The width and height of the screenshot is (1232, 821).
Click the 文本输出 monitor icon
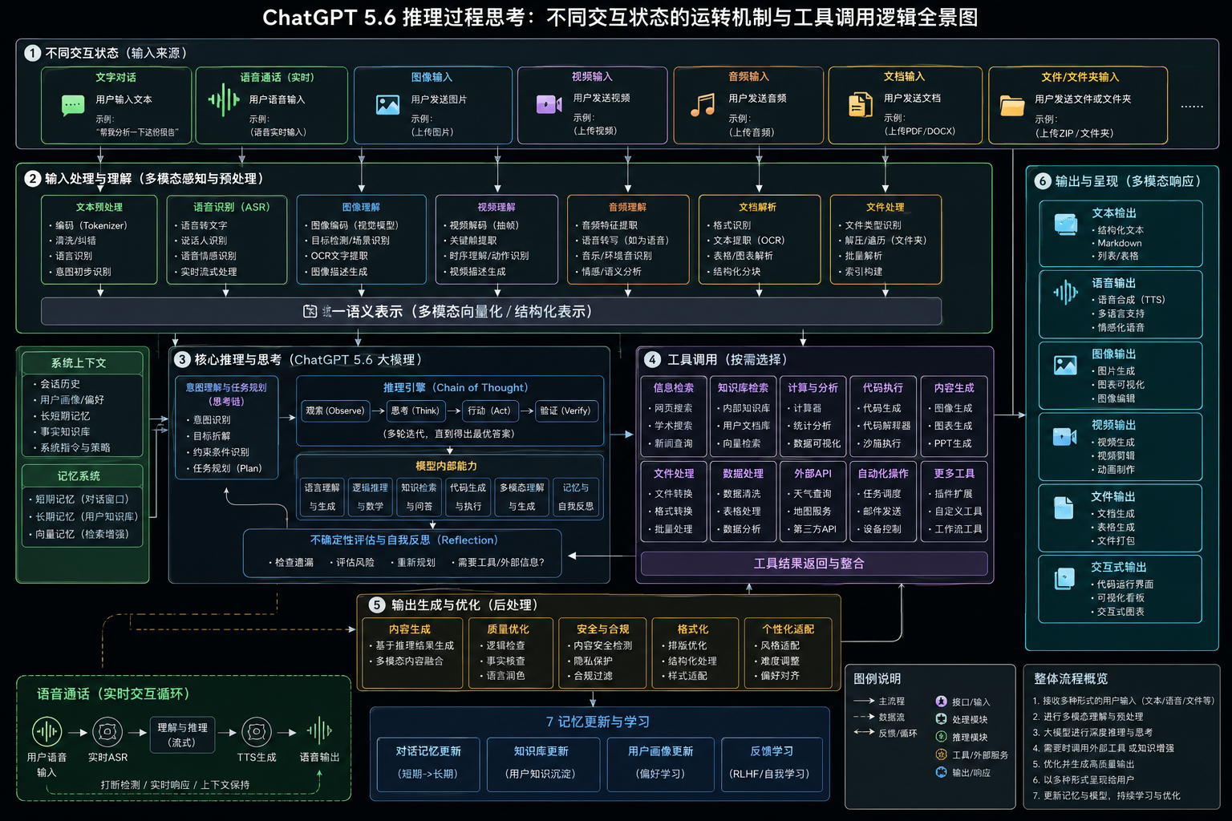1066,224
